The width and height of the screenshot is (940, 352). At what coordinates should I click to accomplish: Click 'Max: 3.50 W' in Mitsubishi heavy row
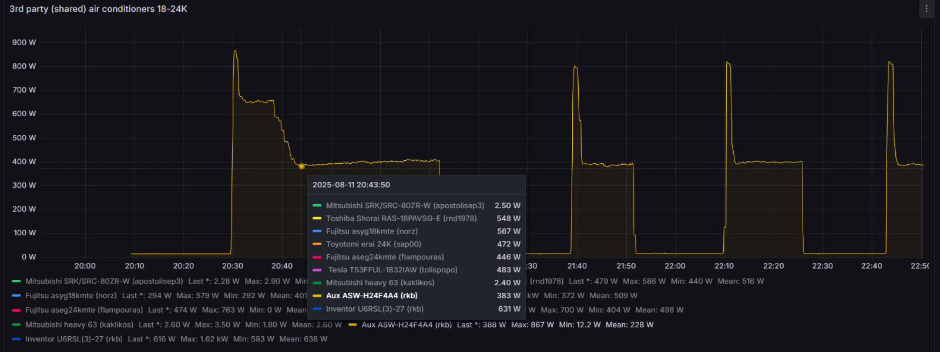click(217, 324)
